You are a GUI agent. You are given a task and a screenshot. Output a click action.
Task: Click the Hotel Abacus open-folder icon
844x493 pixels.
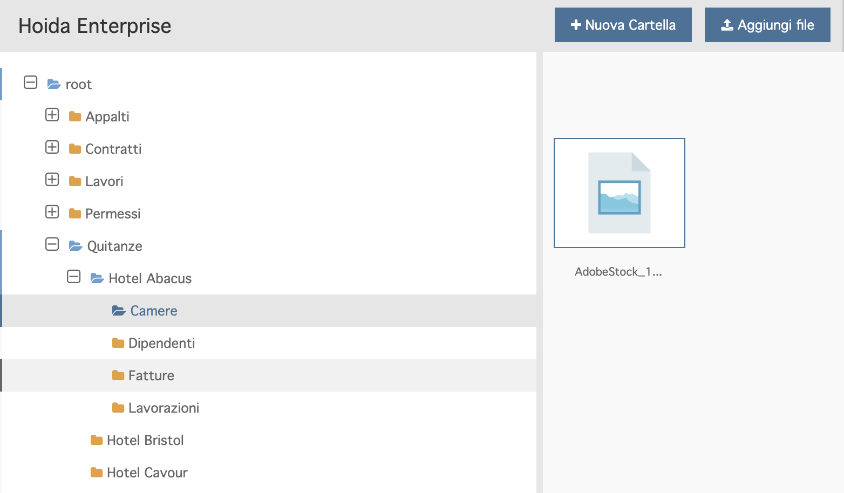pyautogui.click(x=97, y=278)
